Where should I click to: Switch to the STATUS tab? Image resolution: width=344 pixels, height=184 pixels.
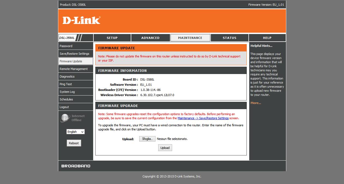point(229,38)
